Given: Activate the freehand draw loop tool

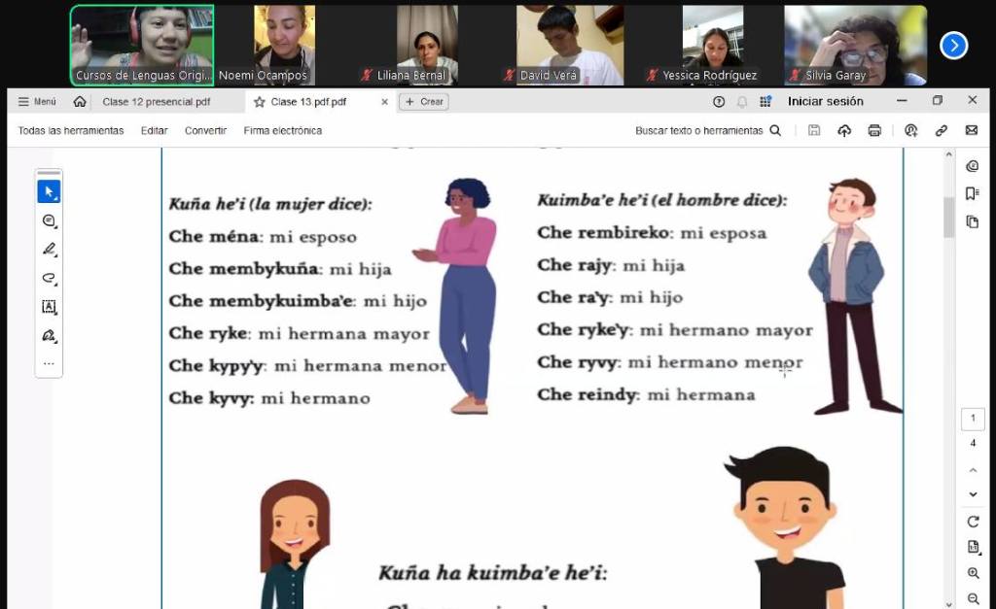Looking at the screenshot, I should tap(49, 278).
